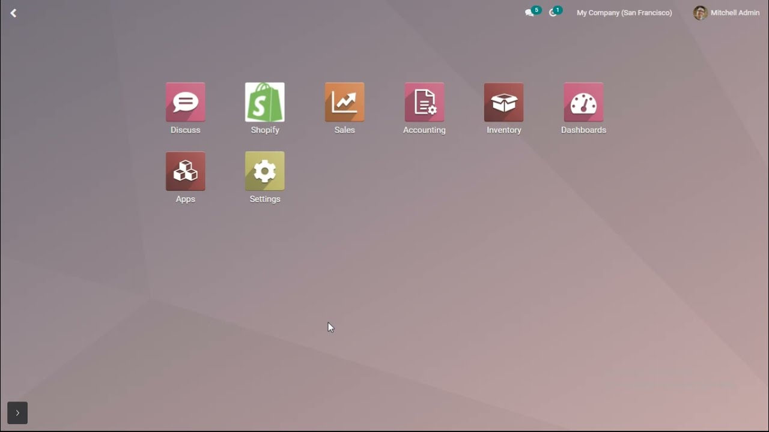Open Mitchell Admin user menu

[x=726, y=13]
